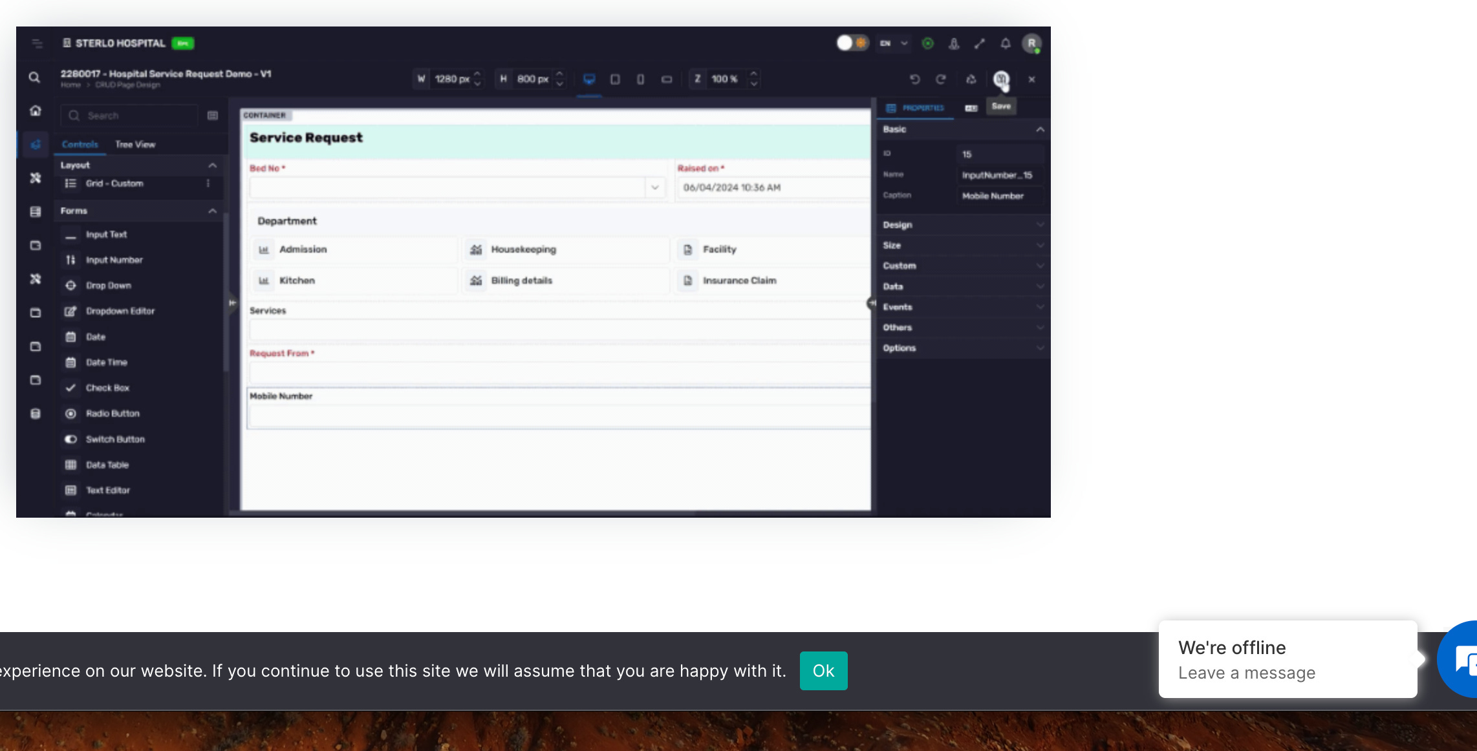Select the desktop preview device icon
This screenshot has height=751, width=1477.
pos(589,79)
